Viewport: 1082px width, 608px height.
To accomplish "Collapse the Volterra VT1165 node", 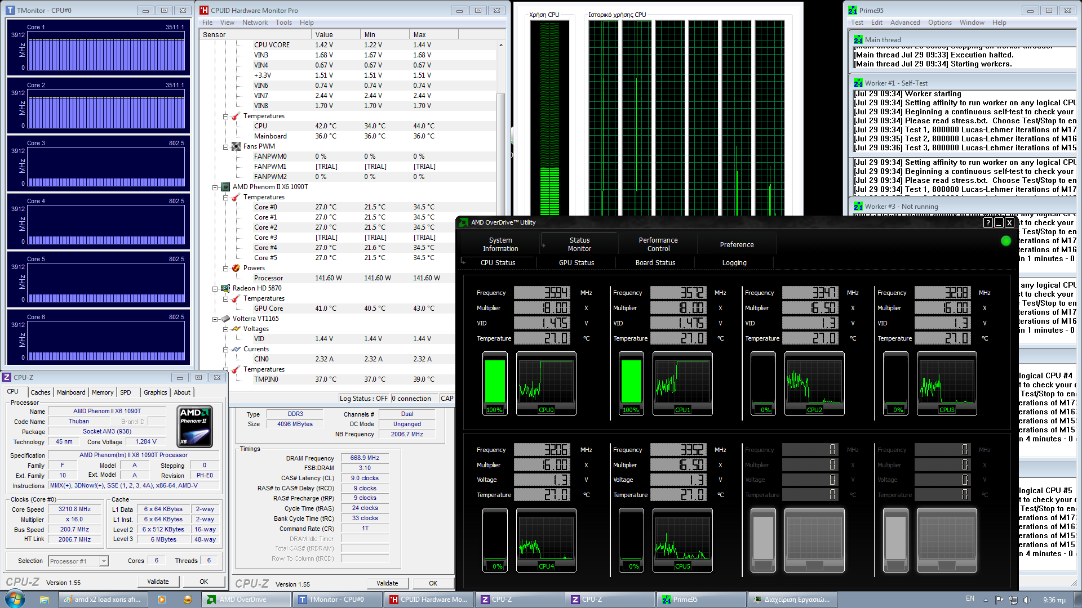I will (x=215, y=319).
